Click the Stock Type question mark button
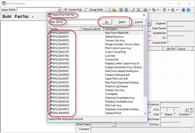The height and width of the screenshot is (133, 195). click(x=114, y=124)
